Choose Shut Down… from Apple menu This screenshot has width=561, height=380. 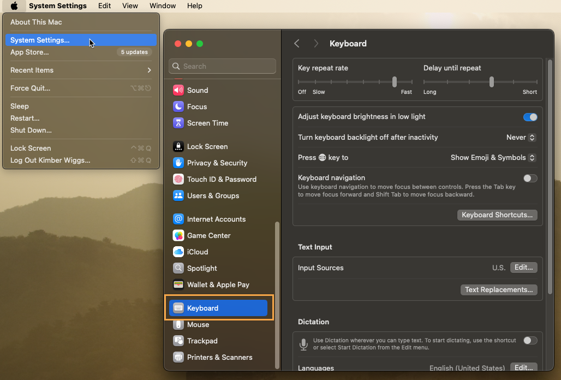(81, 130)
